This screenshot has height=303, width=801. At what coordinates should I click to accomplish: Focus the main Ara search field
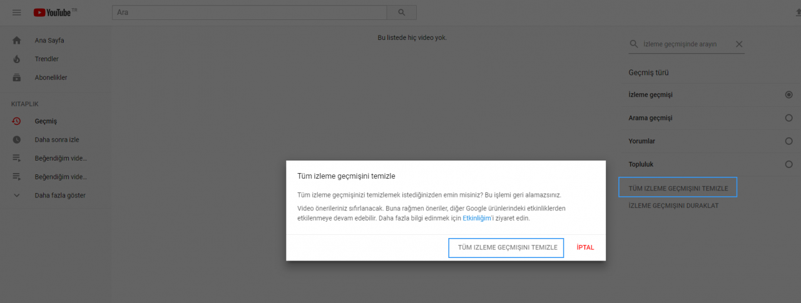tap(249, 12)
